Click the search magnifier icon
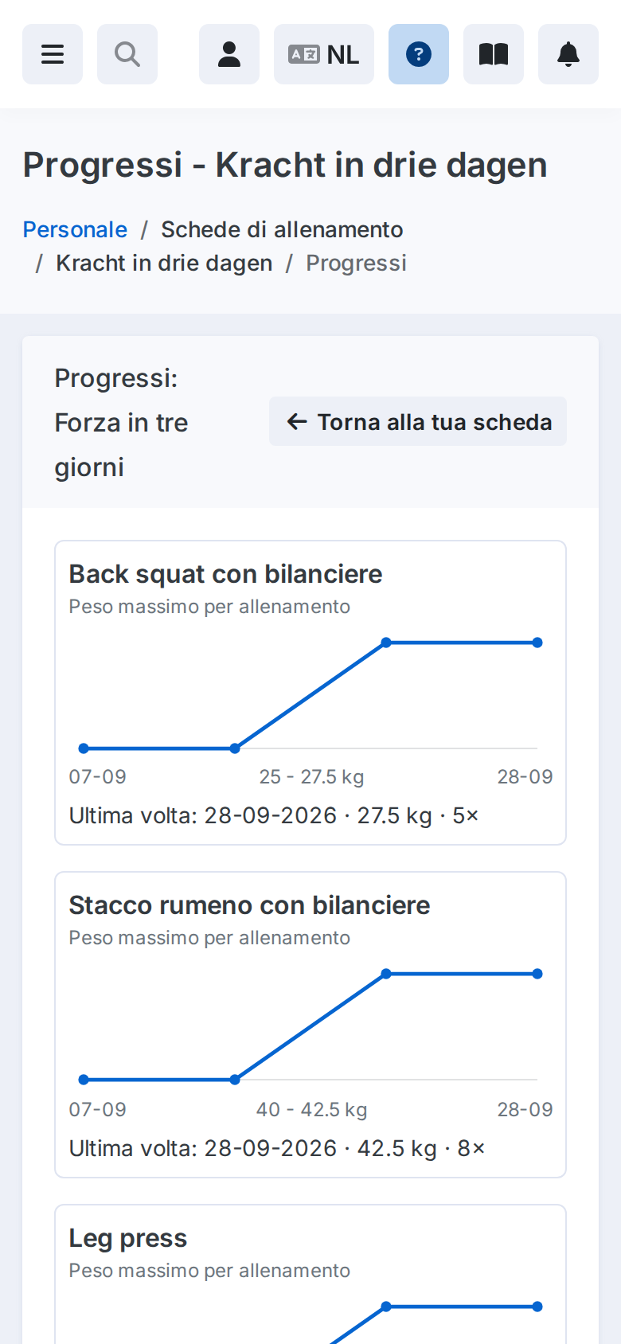This screenshot has height=1344, width=621. click(127, 54)
